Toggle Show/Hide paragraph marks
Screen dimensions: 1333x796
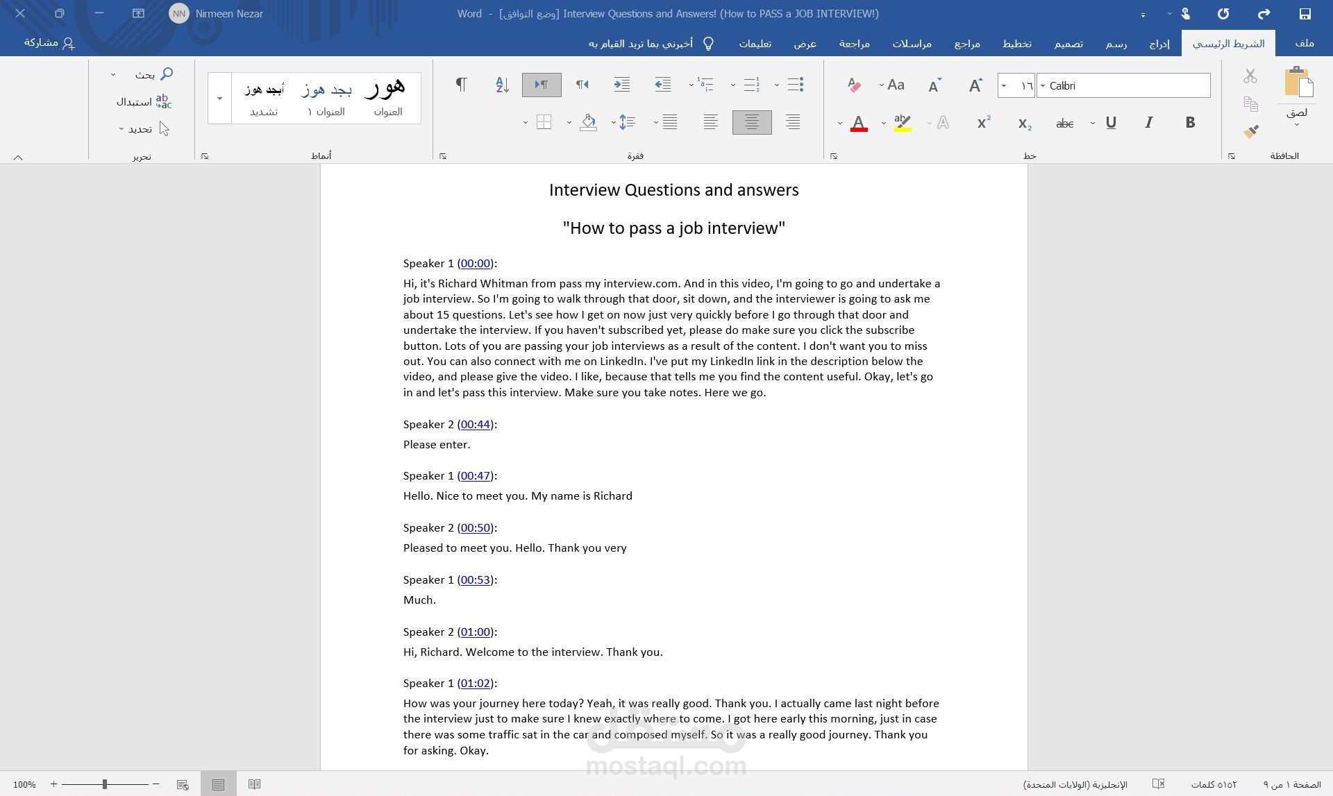pos(461,85)
